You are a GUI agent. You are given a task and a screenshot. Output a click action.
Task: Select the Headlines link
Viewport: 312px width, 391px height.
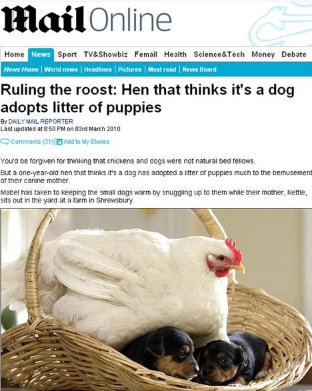click(98, 69)
